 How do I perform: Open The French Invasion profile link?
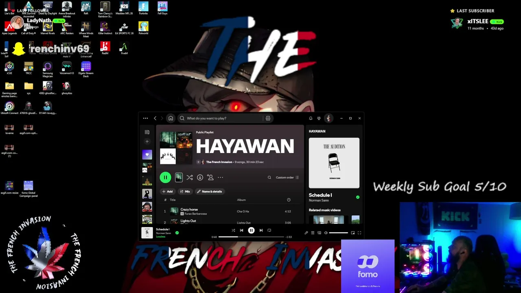(219, 162)
